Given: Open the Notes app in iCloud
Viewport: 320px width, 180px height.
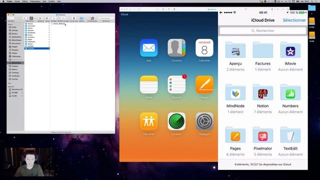Looking at the screenshot, I should pyautogui.click(x=149, y=84).
